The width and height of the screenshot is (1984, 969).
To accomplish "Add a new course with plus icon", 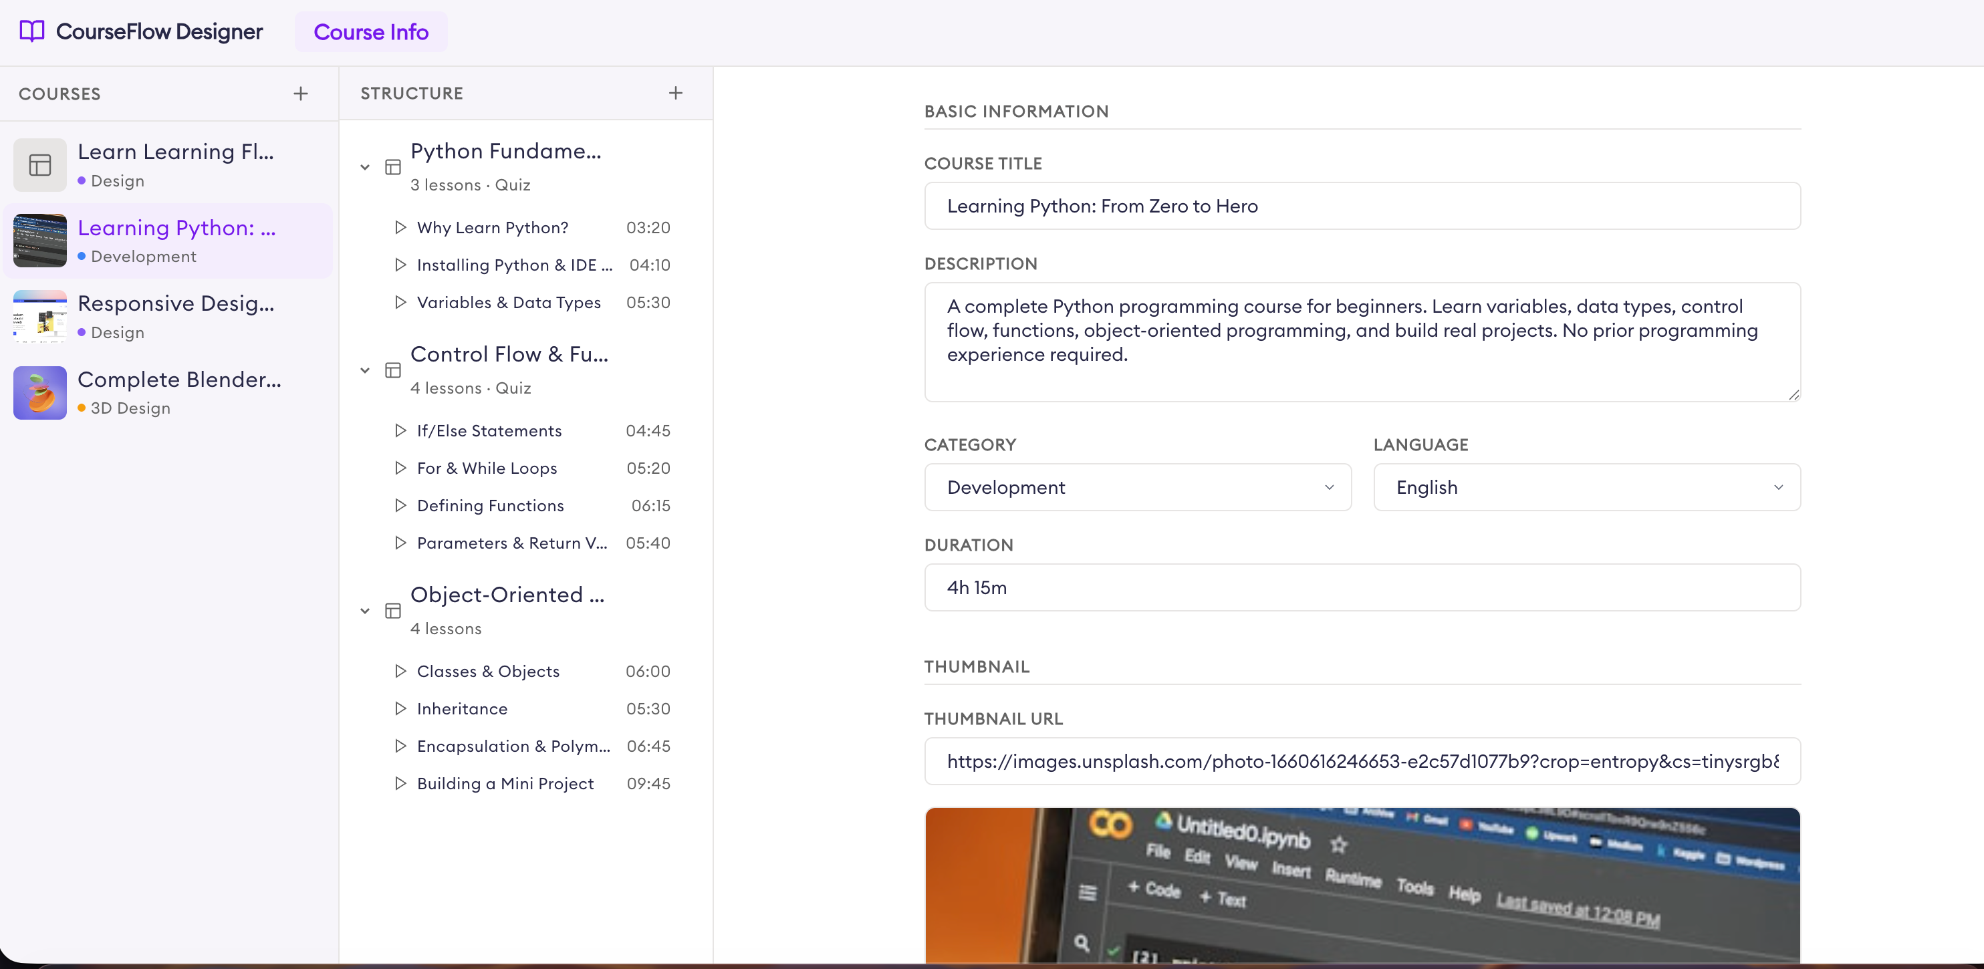I will coord(300,93).
